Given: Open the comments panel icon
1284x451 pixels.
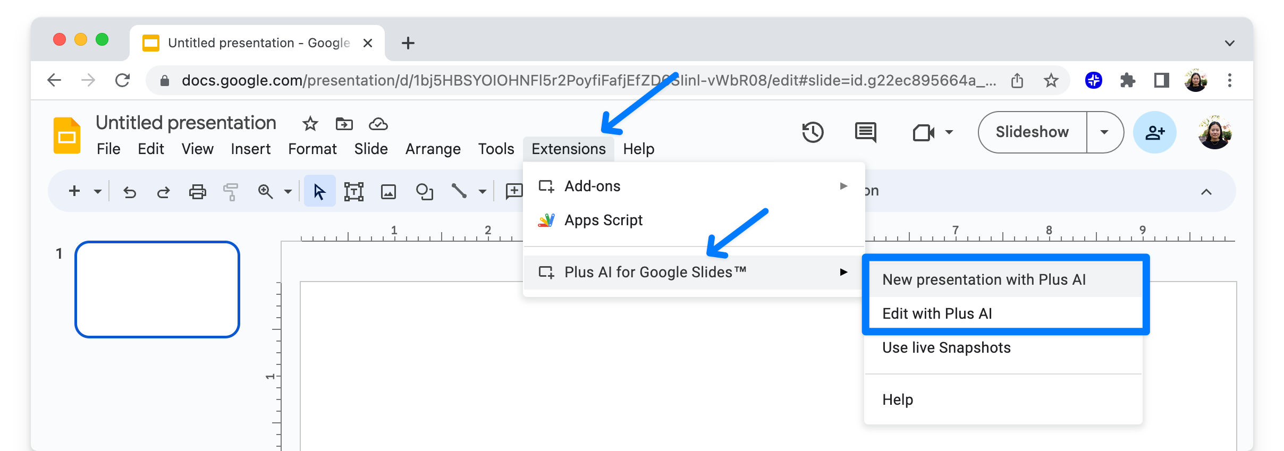Looking at the screenshot, I should (x=865, y=132).
